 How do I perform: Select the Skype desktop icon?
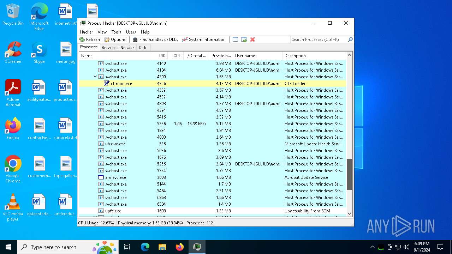tap(39, 53)
